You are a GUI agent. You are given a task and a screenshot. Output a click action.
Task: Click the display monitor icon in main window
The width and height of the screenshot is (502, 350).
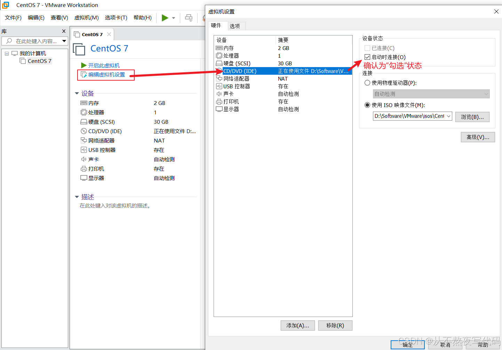83,178
